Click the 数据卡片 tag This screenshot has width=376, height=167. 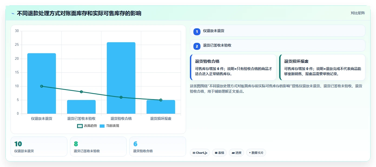(256, 153)
